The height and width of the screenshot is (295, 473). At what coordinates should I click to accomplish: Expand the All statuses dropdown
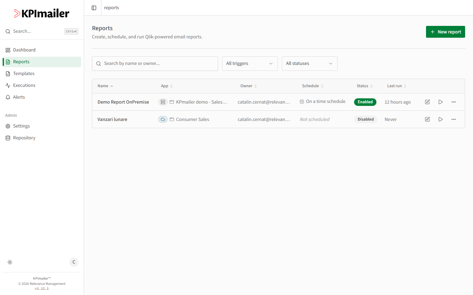(310, 64)
